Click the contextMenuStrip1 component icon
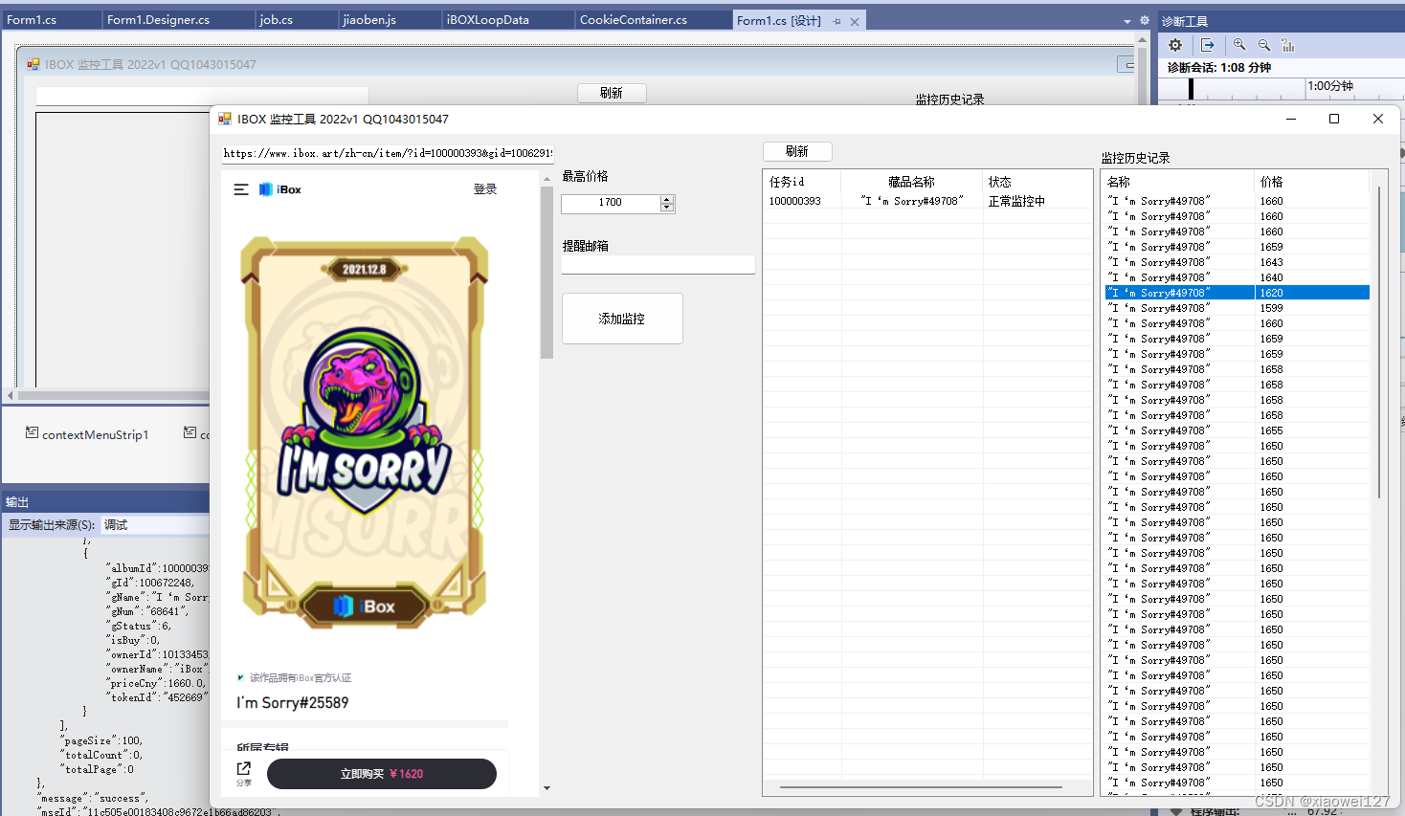The image size is (1405, 816). pos(32,433)
